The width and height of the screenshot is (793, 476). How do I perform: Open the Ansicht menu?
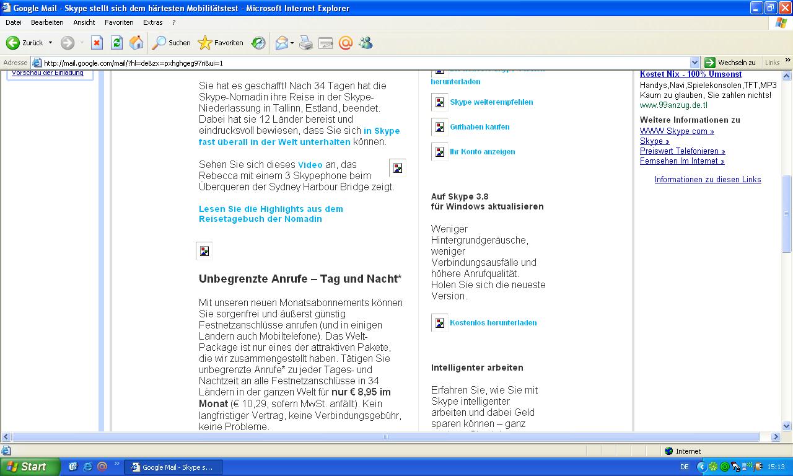(84, 22)
